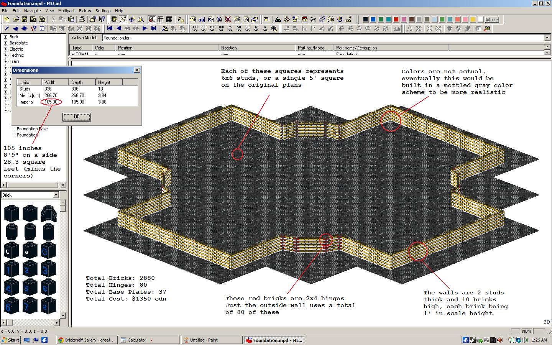
Task: Click the Save file toolbar icon
Action: [x=24, y=20]
